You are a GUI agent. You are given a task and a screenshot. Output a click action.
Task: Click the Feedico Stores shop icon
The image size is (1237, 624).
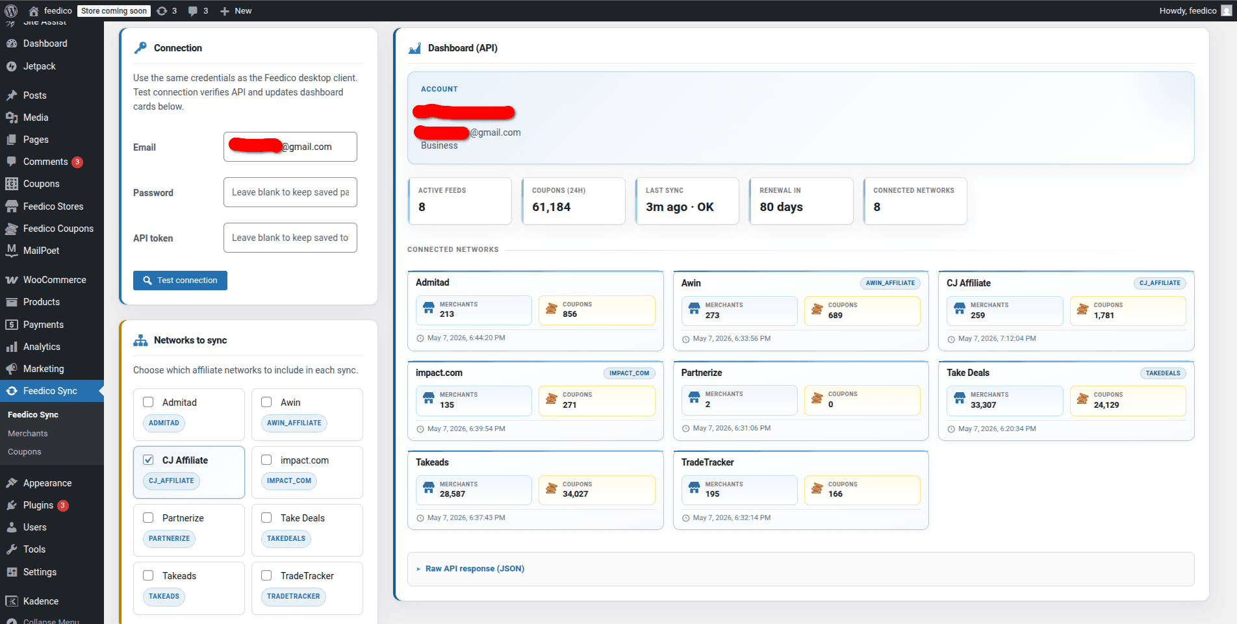(12, 206)
